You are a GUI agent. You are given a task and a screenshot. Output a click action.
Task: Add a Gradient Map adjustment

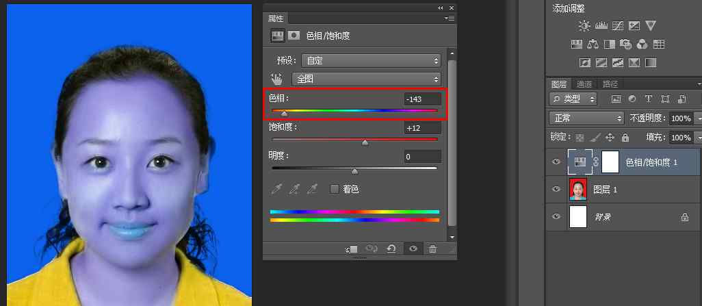[x=651, y=62]
